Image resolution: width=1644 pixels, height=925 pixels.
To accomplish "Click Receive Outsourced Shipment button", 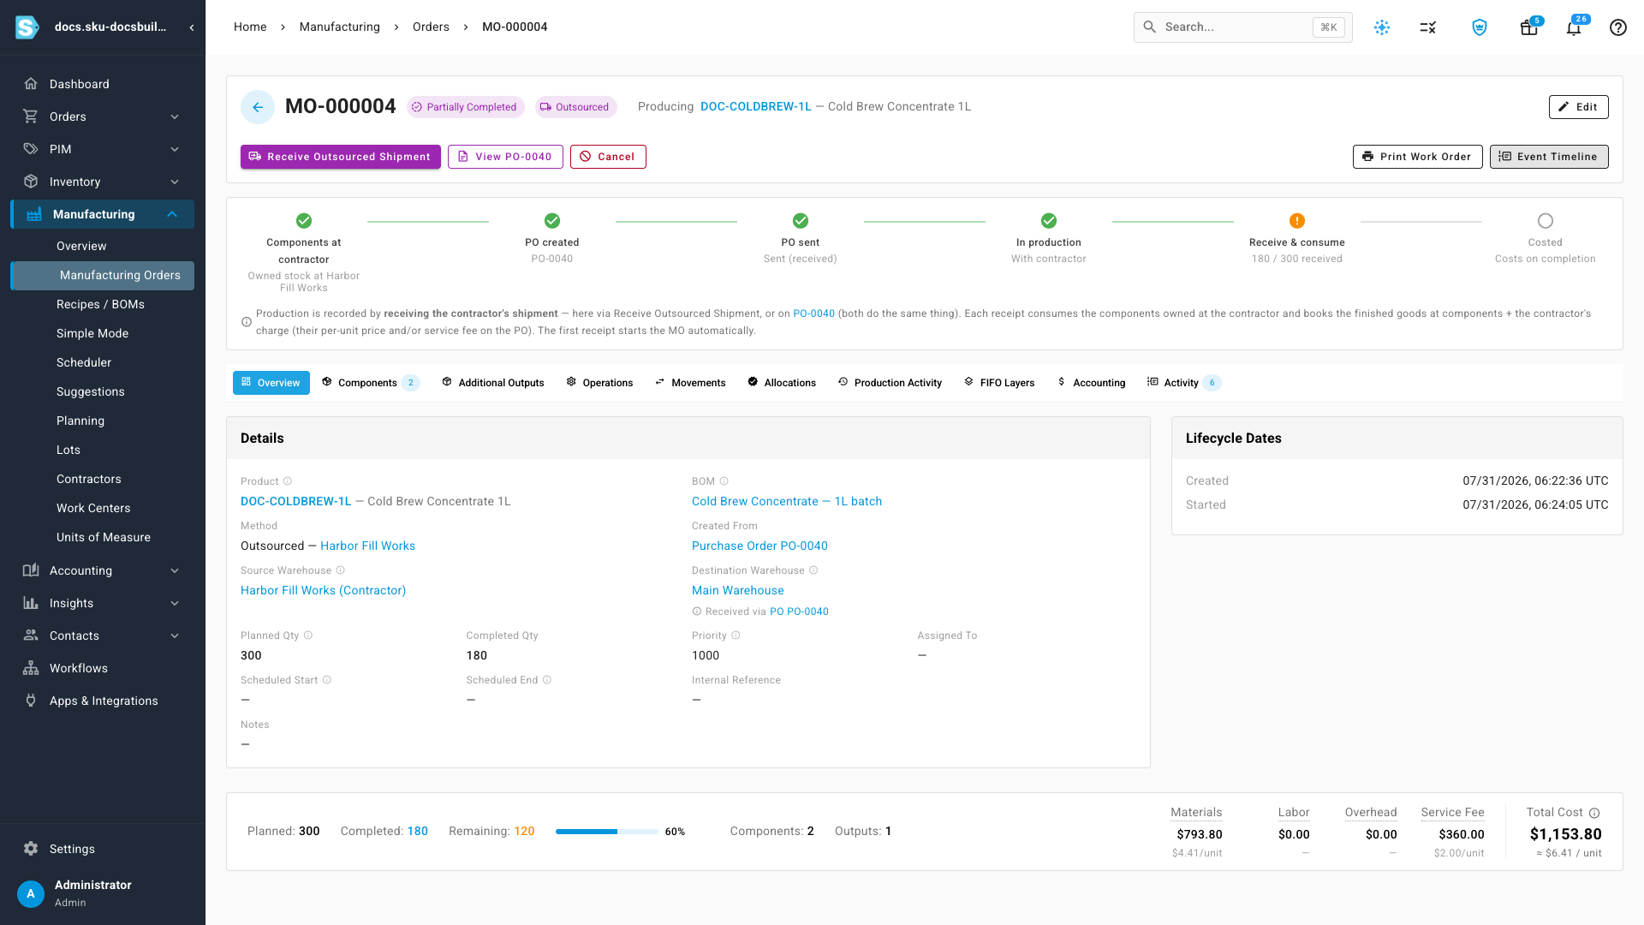I will tap(341, 157).
